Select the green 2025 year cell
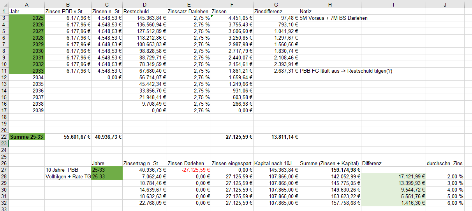The width and height of the screenshot is (472, 211). tap(26, 18)
